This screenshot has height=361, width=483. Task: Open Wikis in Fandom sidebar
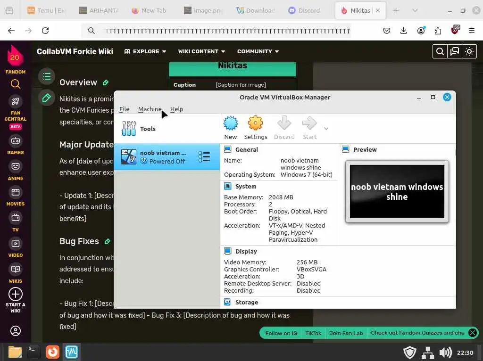15,273
